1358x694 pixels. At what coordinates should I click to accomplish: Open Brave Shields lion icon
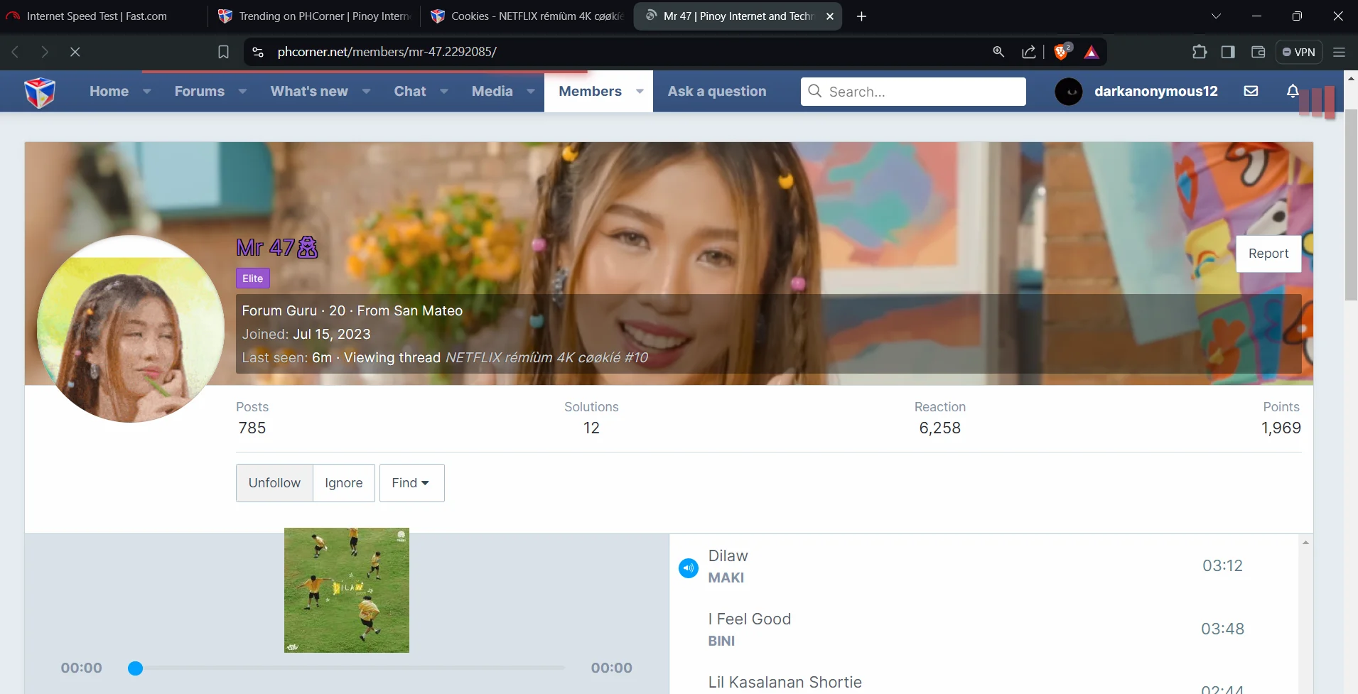pos(1062,51)
